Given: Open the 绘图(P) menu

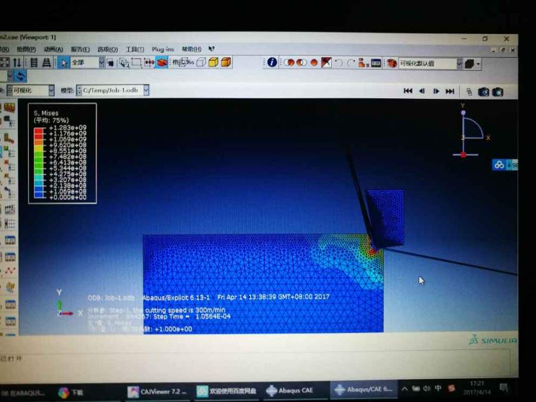Looking at the screenshot, I should [x=26, y=49].
